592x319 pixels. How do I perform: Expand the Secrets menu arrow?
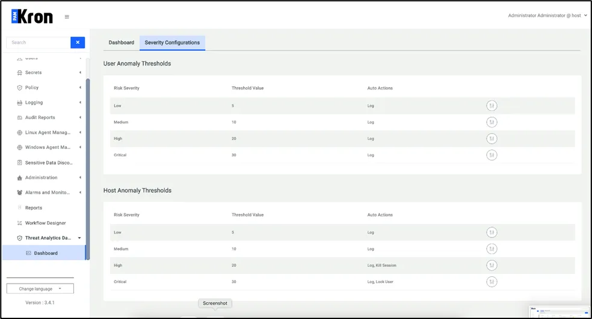tap(80, 73)
